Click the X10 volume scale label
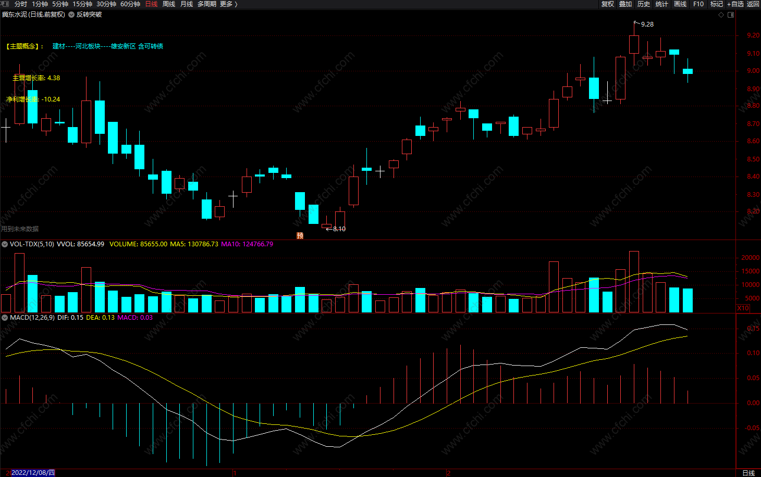761x477 pixels. tap(743, 308)
